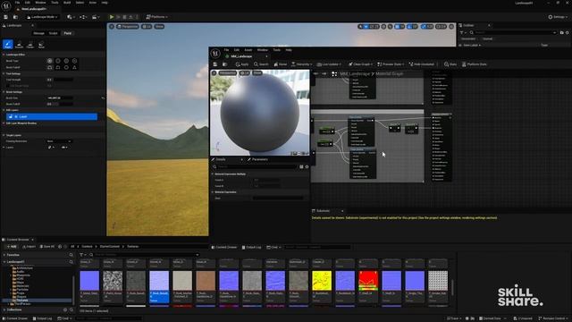Select the circle brush type
Viewport: 572px width, 322px height.
pos(50,61)
